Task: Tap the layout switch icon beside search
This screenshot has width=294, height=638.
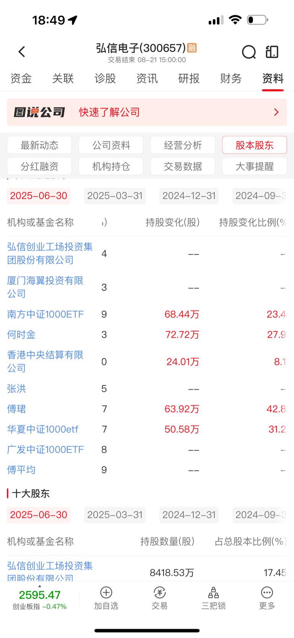Action: tap(272, 52)
